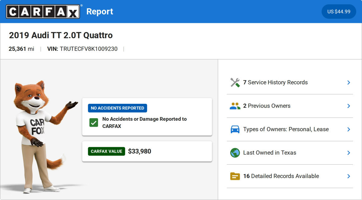
Task: Click the green no-accidents checkmark box
Action: click(x=94, y=122)
